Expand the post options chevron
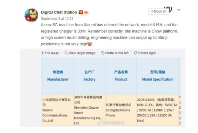Viewport: 198px width, 133px height. 179,10
